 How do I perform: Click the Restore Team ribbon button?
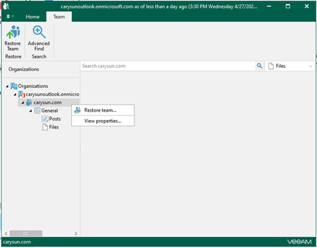(13, 38)
